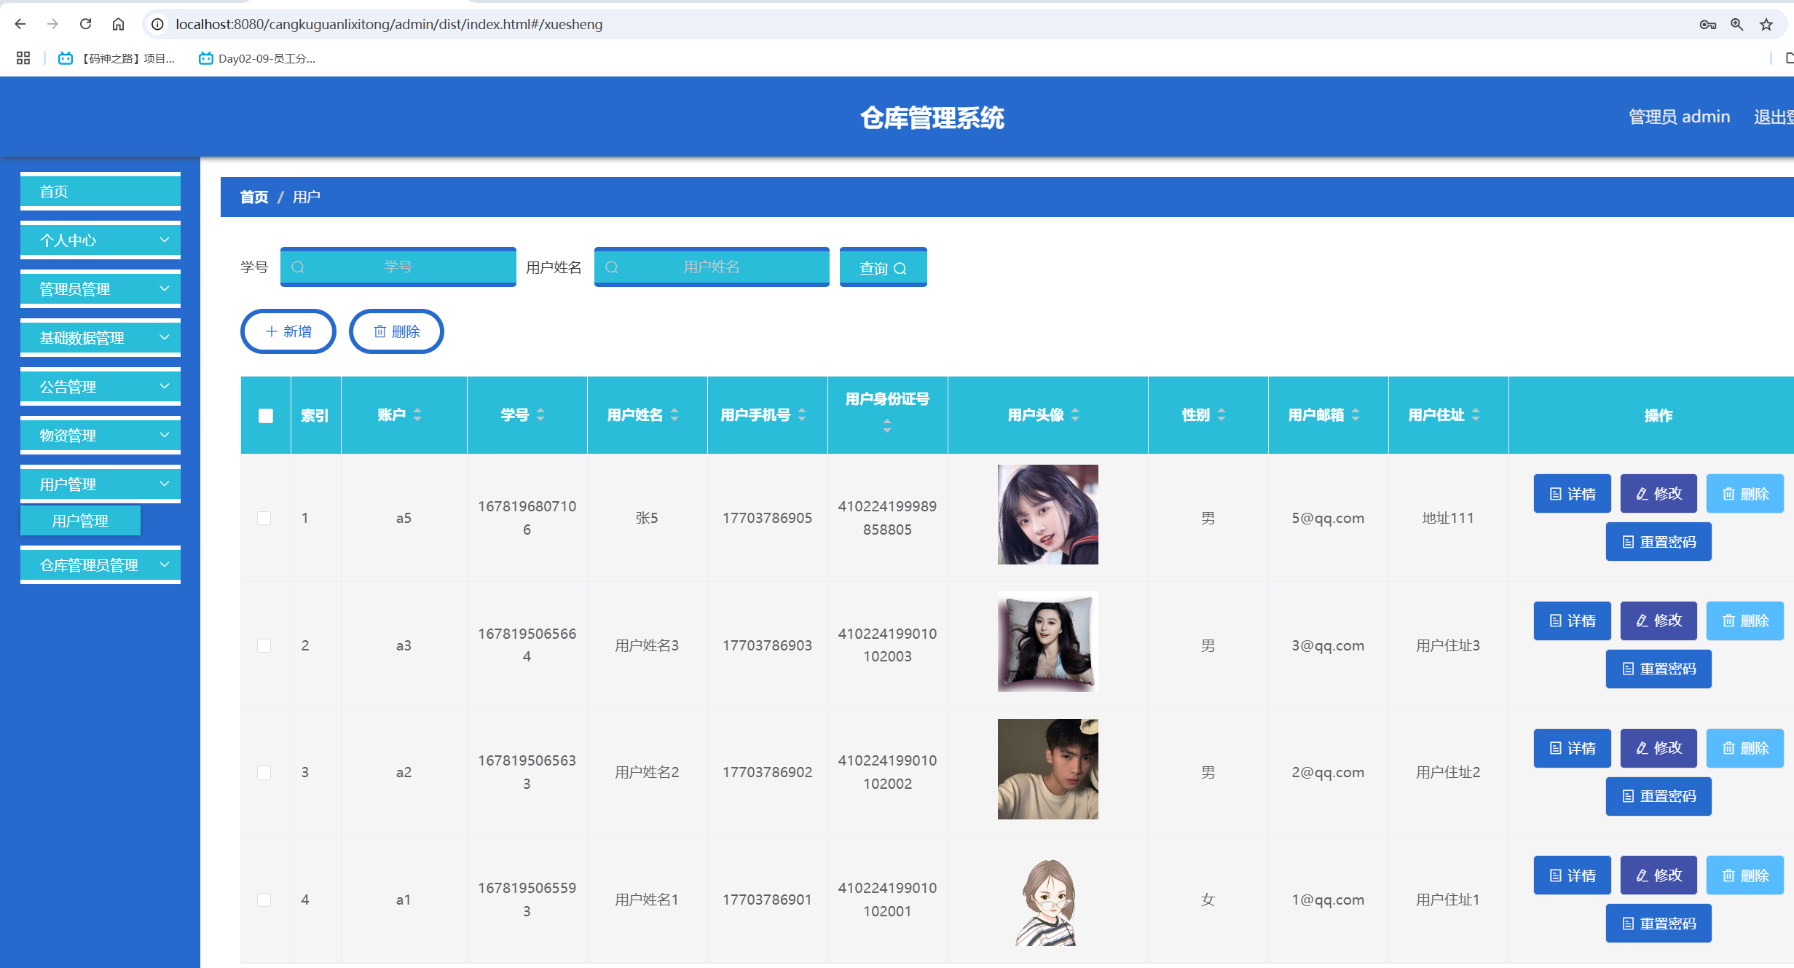Check the row checkbox for account a5
This screenshot has height=968, width=1794.
tap(264, 518)
